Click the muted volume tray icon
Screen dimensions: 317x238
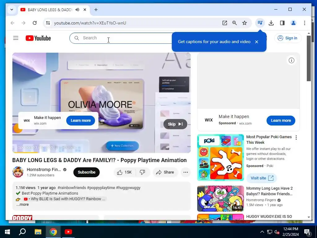point(277,232)
